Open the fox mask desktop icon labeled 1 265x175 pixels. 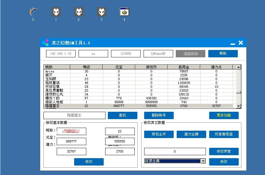click(x=56, y=12)
